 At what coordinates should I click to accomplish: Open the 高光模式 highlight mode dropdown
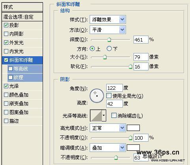(108, 128)
